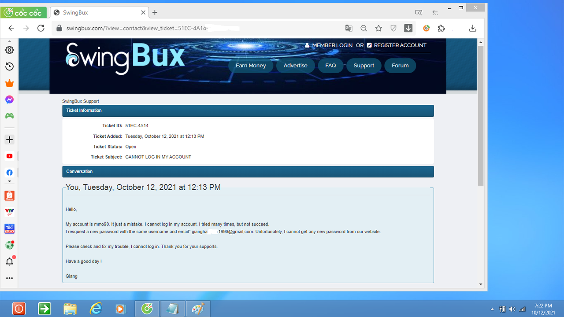This screenshot has width=564, height=317.
Task: Open the Forum menu item
Action: [400, 66]
